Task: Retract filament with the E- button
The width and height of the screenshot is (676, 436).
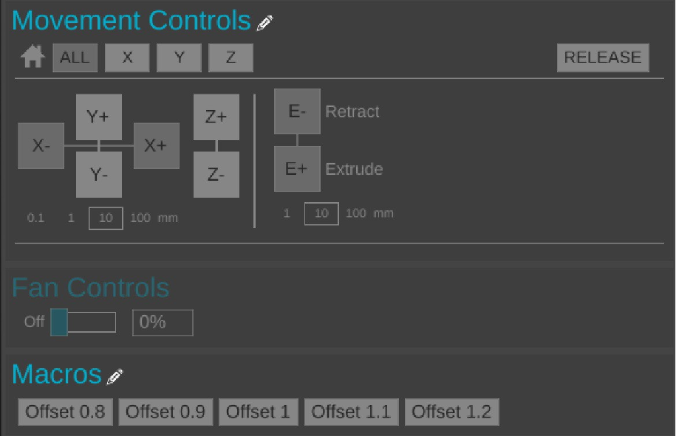Action: click(297, 111)
